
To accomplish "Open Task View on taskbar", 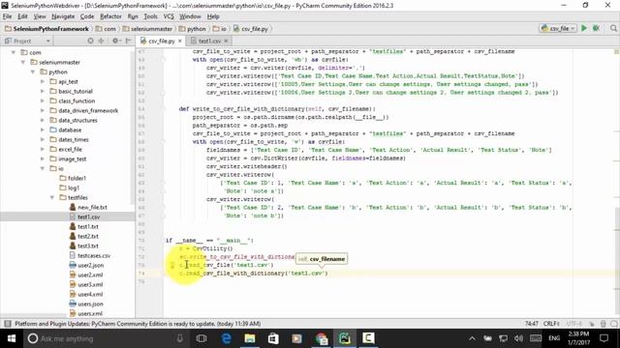I will [201, 338].
